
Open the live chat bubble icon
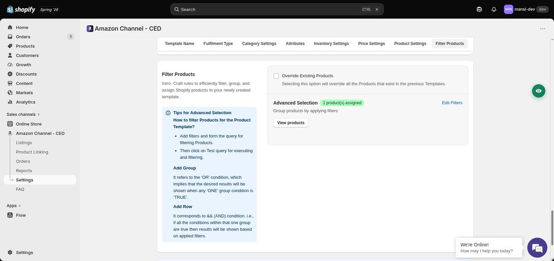537,248
